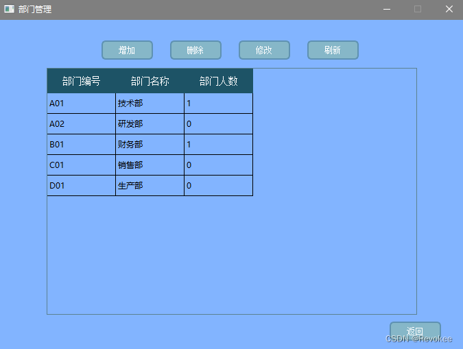463x349 pixels.
Task: Select the headcount cell in the B01 row
Action: tap(219, 145)
